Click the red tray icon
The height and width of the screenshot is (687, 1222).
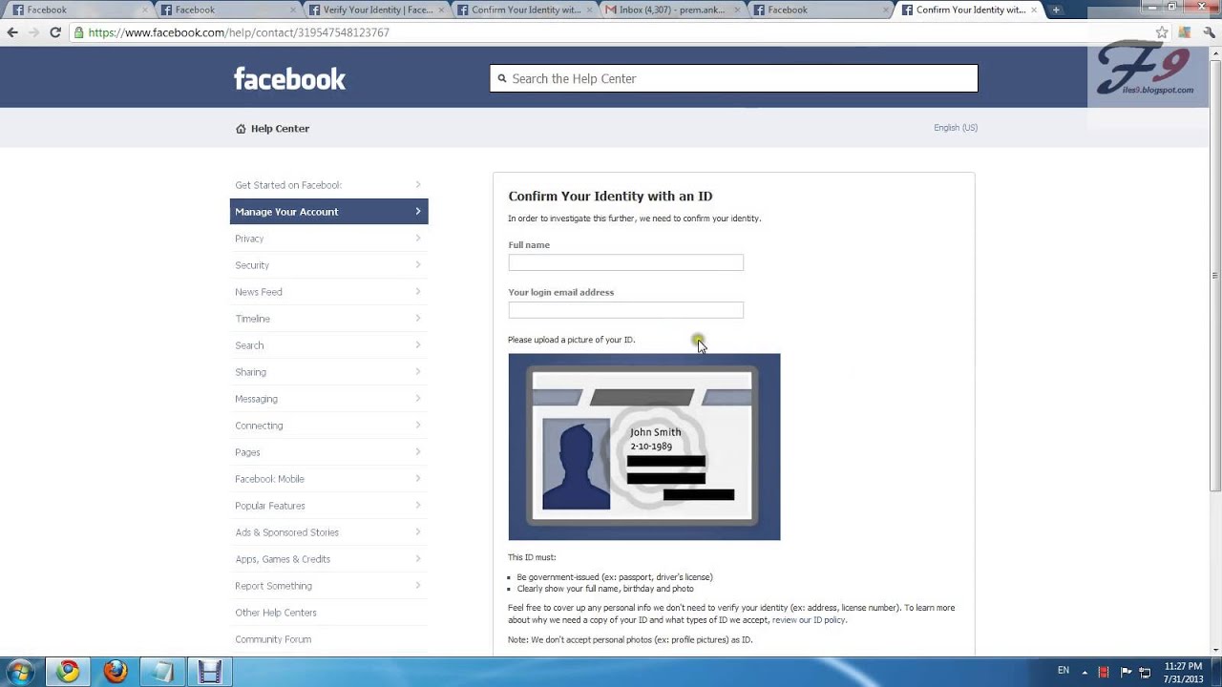coord(1104,672)
